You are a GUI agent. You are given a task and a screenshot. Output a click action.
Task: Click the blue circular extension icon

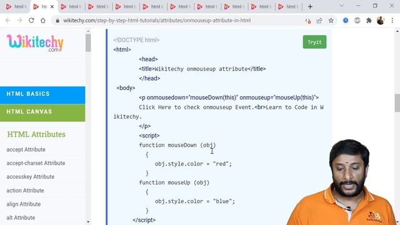[346, 21]
